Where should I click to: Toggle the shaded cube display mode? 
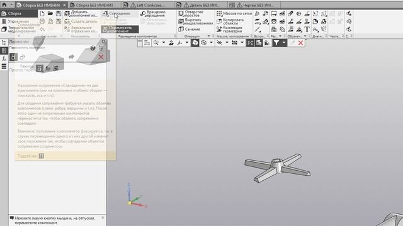tap(195, 43)
